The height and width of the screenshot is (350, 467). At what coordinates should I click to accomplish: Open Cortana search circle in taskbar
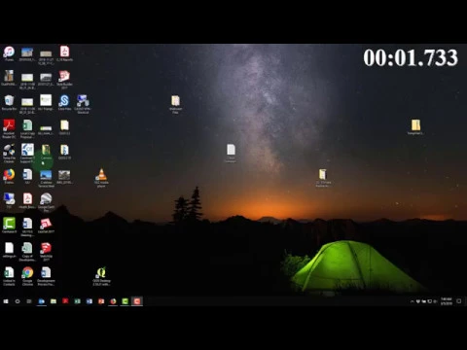tap(18, 301)
